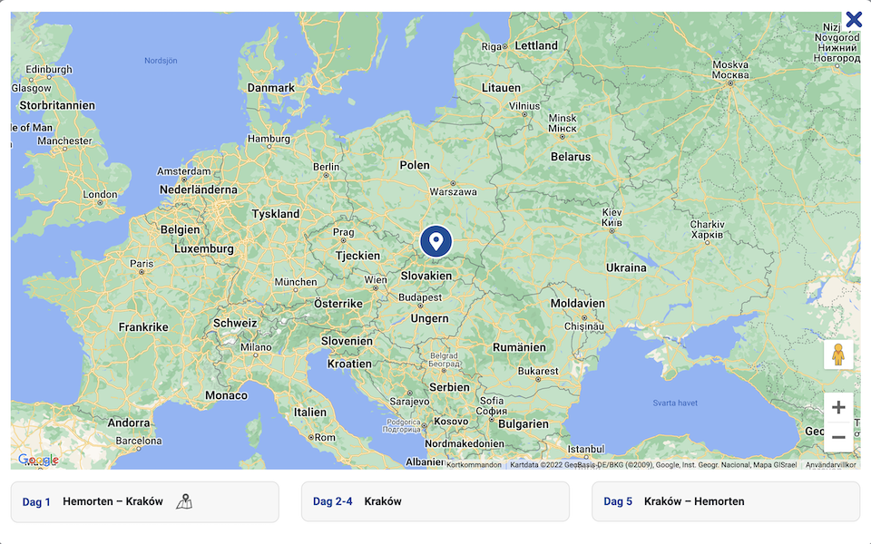Click the Belgien country label
The image size is (871, 544).
pyautogui.click(x=180, y=229)
